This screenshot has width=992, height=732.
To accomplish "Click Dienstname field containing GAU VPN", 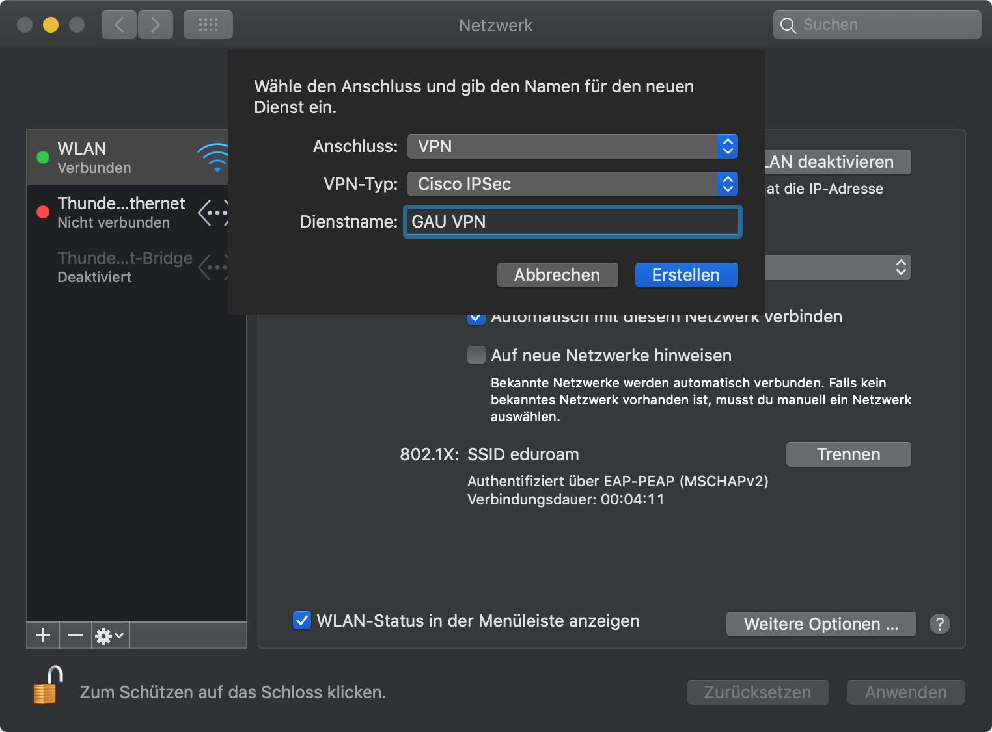I will [573, 222].
